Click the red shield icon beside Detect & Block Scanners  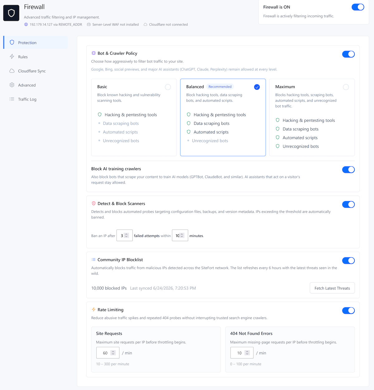93,203
